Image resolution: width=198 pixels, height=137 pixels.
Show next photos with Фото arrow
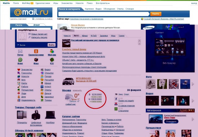[x=193, y=84]
